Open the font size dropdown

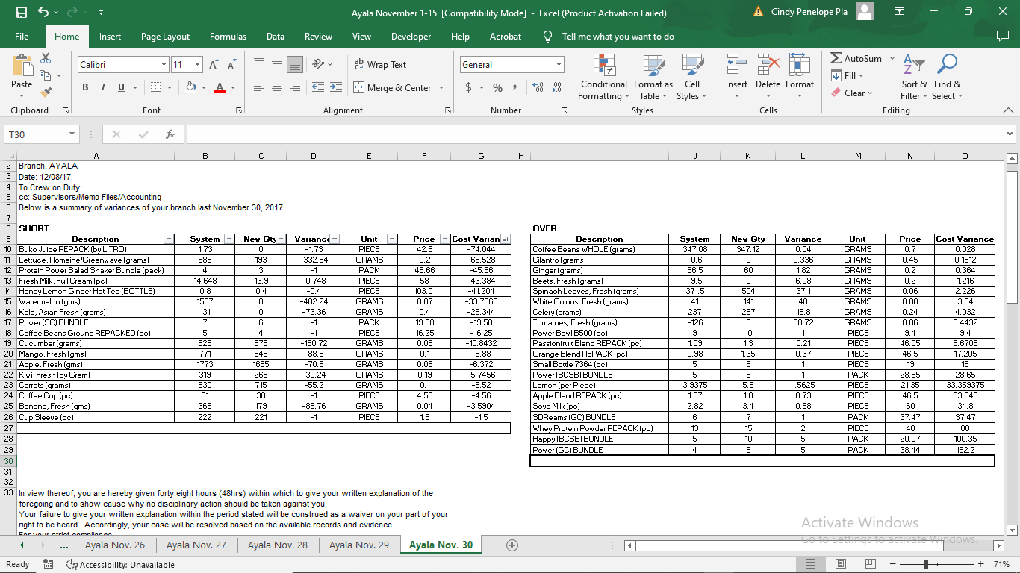click(197, 65)
